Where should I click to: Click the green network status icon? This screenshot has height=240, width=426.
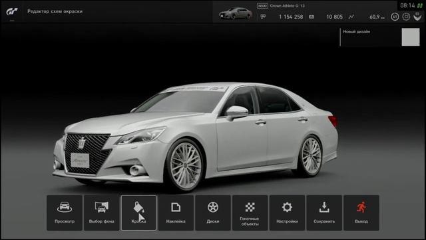click(x=420, y=5)
